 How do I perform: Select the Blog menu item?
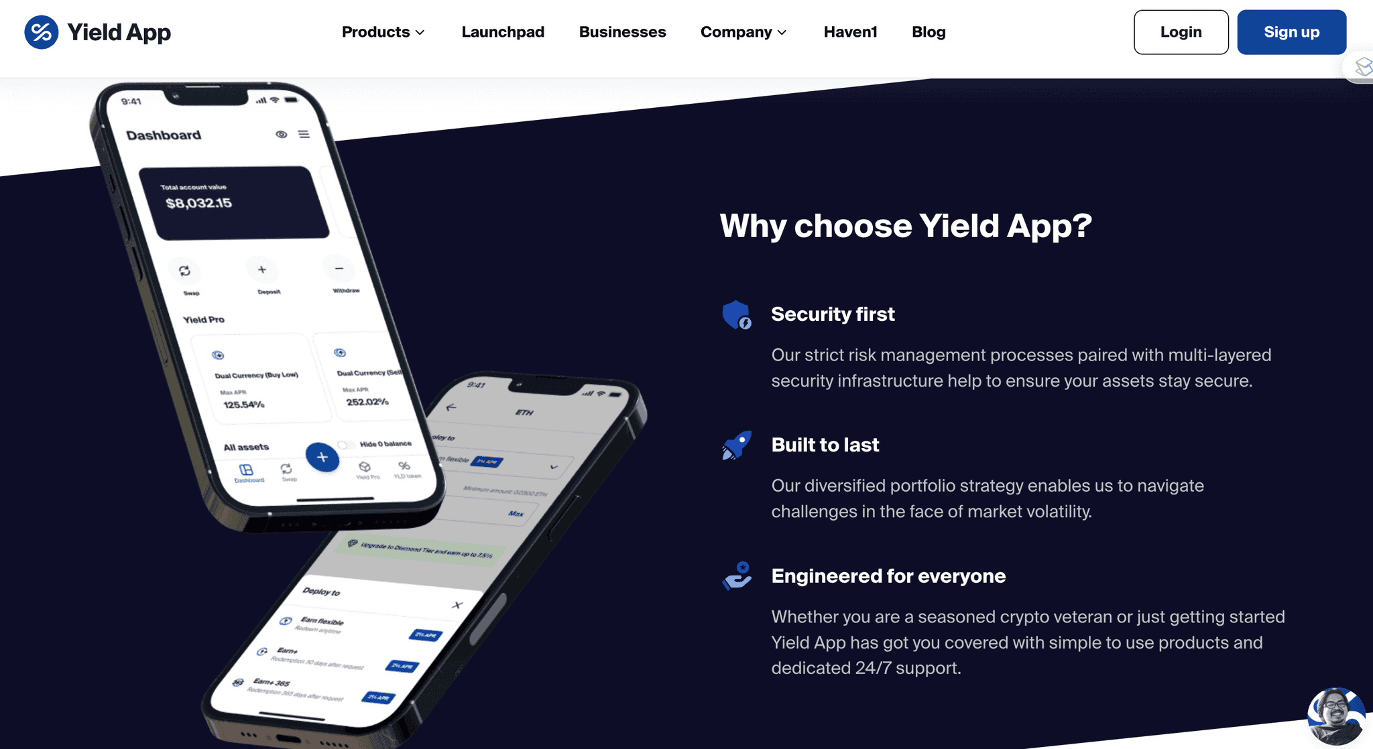tap(929, 31)
